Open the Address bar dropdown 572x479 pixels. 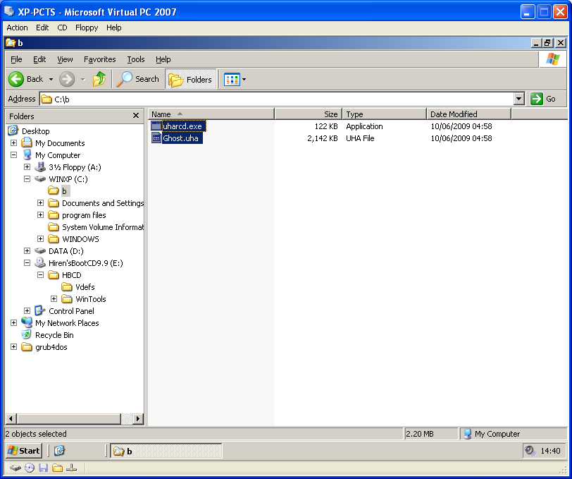[x=518, y=99]
